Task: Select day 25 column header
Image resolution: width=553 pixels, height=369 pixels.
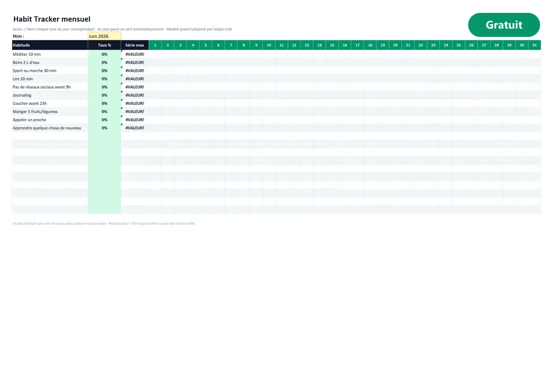Action: (459, 45)
